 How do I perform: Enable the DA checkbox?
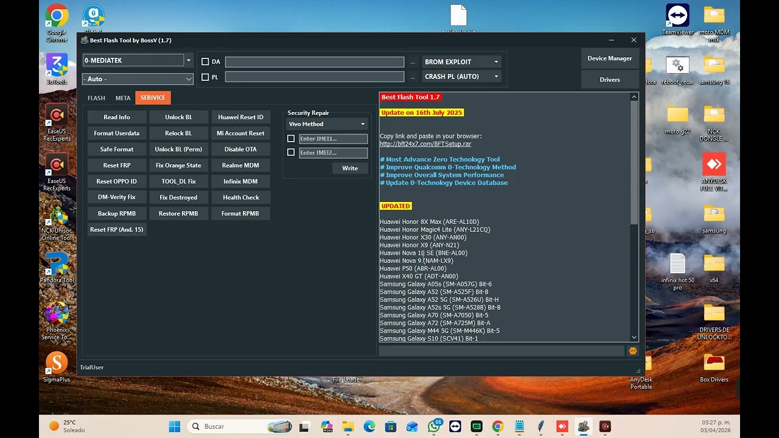coord(205,62)
